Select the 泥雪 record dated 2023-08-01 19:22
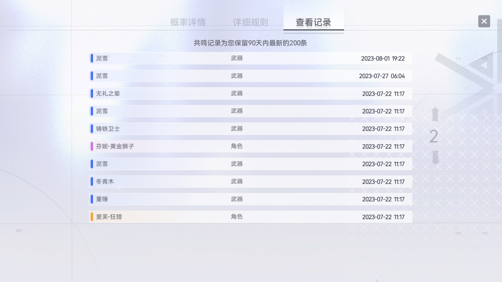 251,58
